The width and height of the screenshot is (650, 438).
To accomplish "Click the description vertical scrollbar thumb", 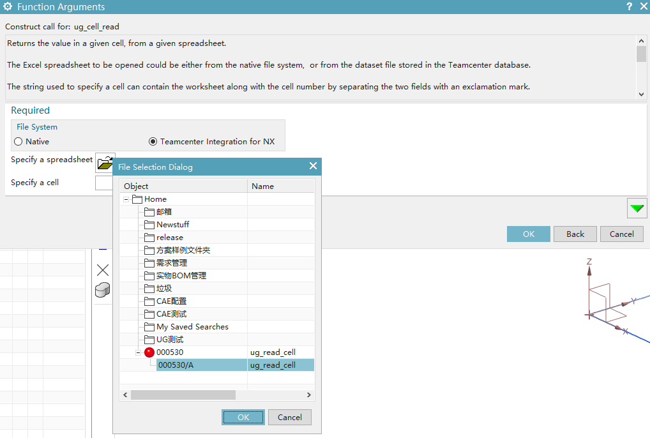I will pos(641,54).
